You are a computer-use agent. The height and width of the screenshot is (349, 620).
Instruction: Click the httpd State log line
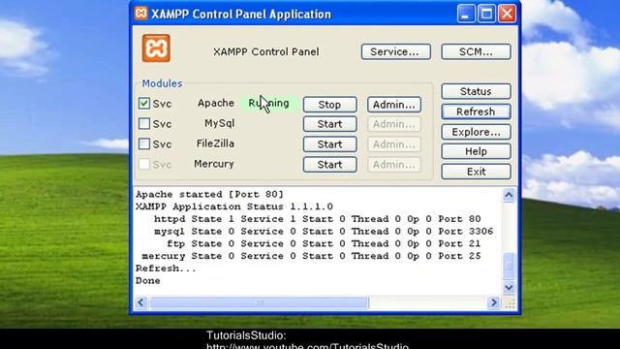(x=317, y=219)
